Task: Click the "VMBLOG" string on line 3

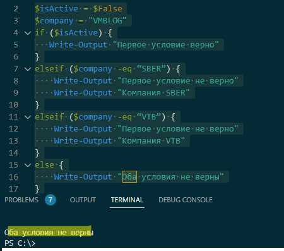Action: pos(107,21)
